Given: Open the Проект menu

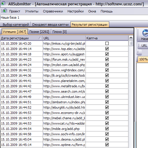Looking at the screenshot, I should tap(15, 11).
